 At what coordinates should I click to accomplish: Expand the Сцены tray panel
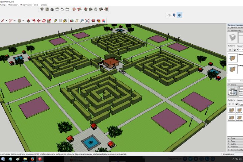235,144
